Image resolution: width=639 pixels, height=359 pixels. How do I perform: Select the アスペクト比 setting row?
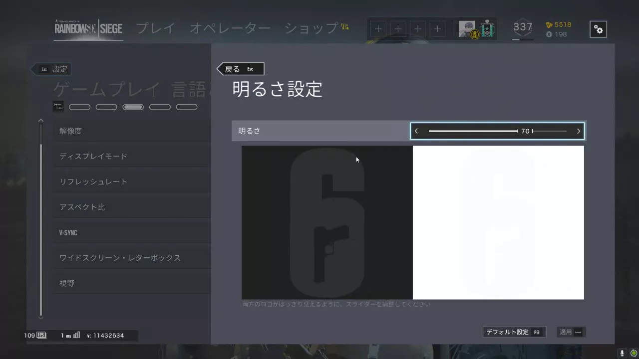click(132, 207)
